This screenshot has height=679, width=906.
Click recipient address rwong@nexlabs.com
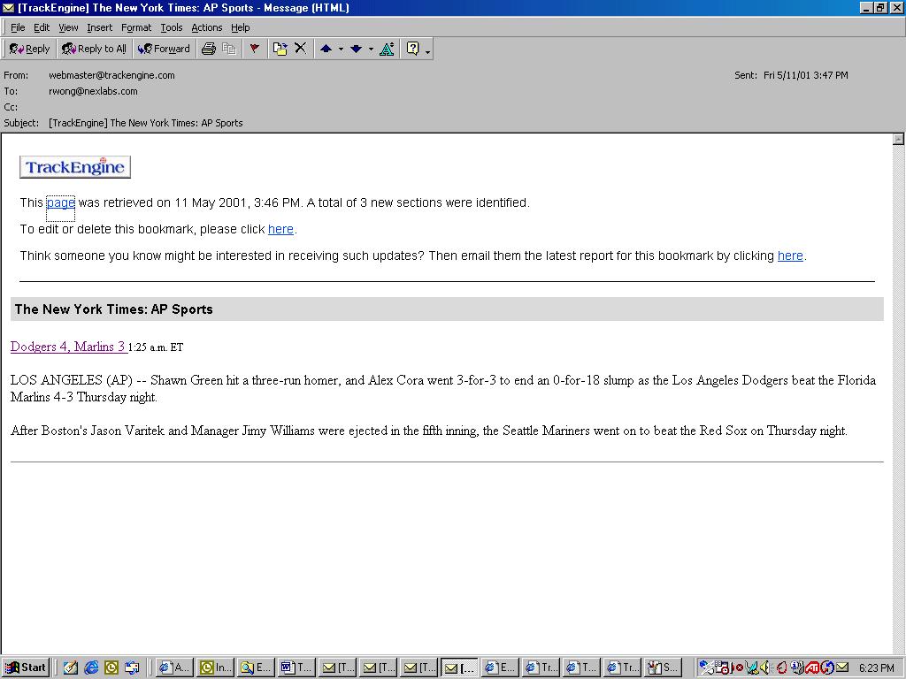pyautogui.click(x=93, y=91)
